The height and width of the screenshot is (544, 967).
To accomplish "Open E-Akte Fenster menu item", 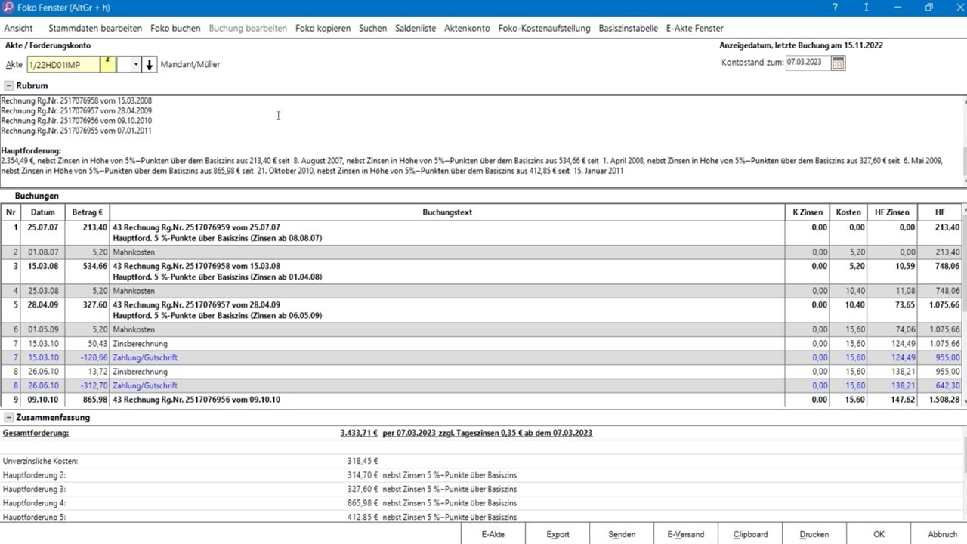I will [695, 28].
